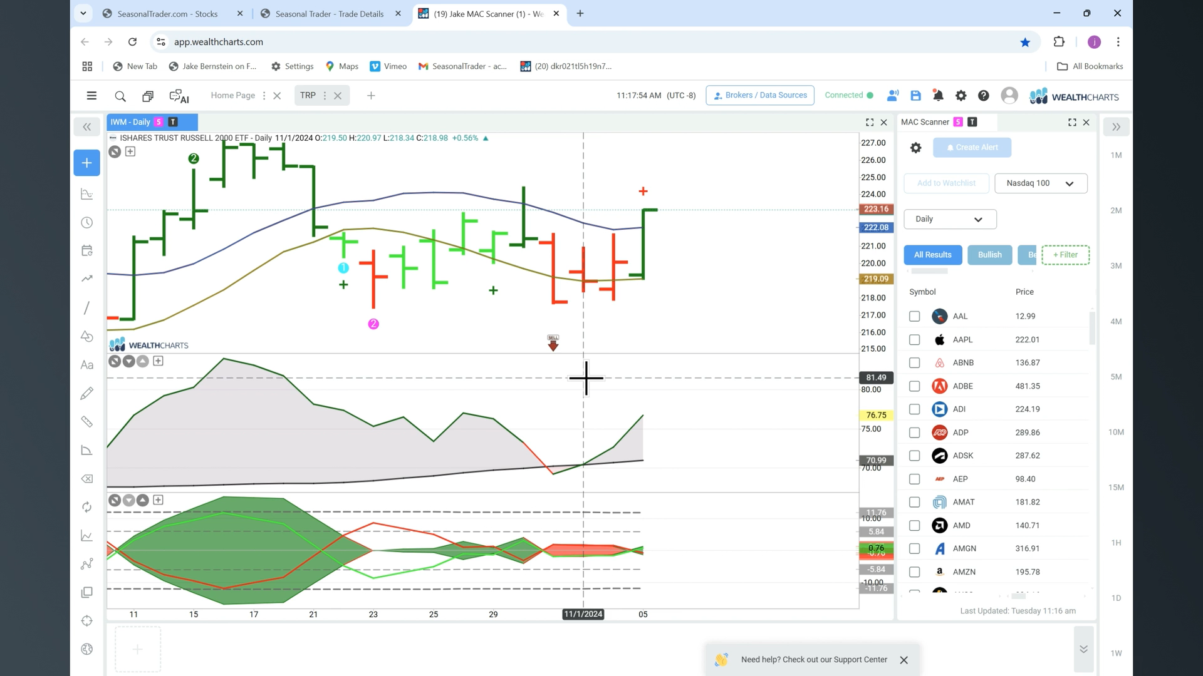Switch to Home Page workspace tab
The width and height of the screenshot is (1203, 676).
(232, 95)
